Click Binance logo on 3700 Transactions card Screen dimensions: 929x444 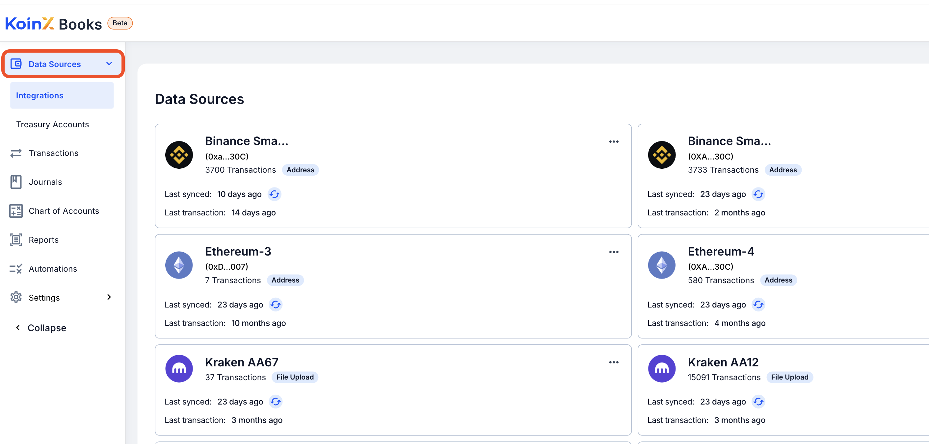click(x=179, y=155)
